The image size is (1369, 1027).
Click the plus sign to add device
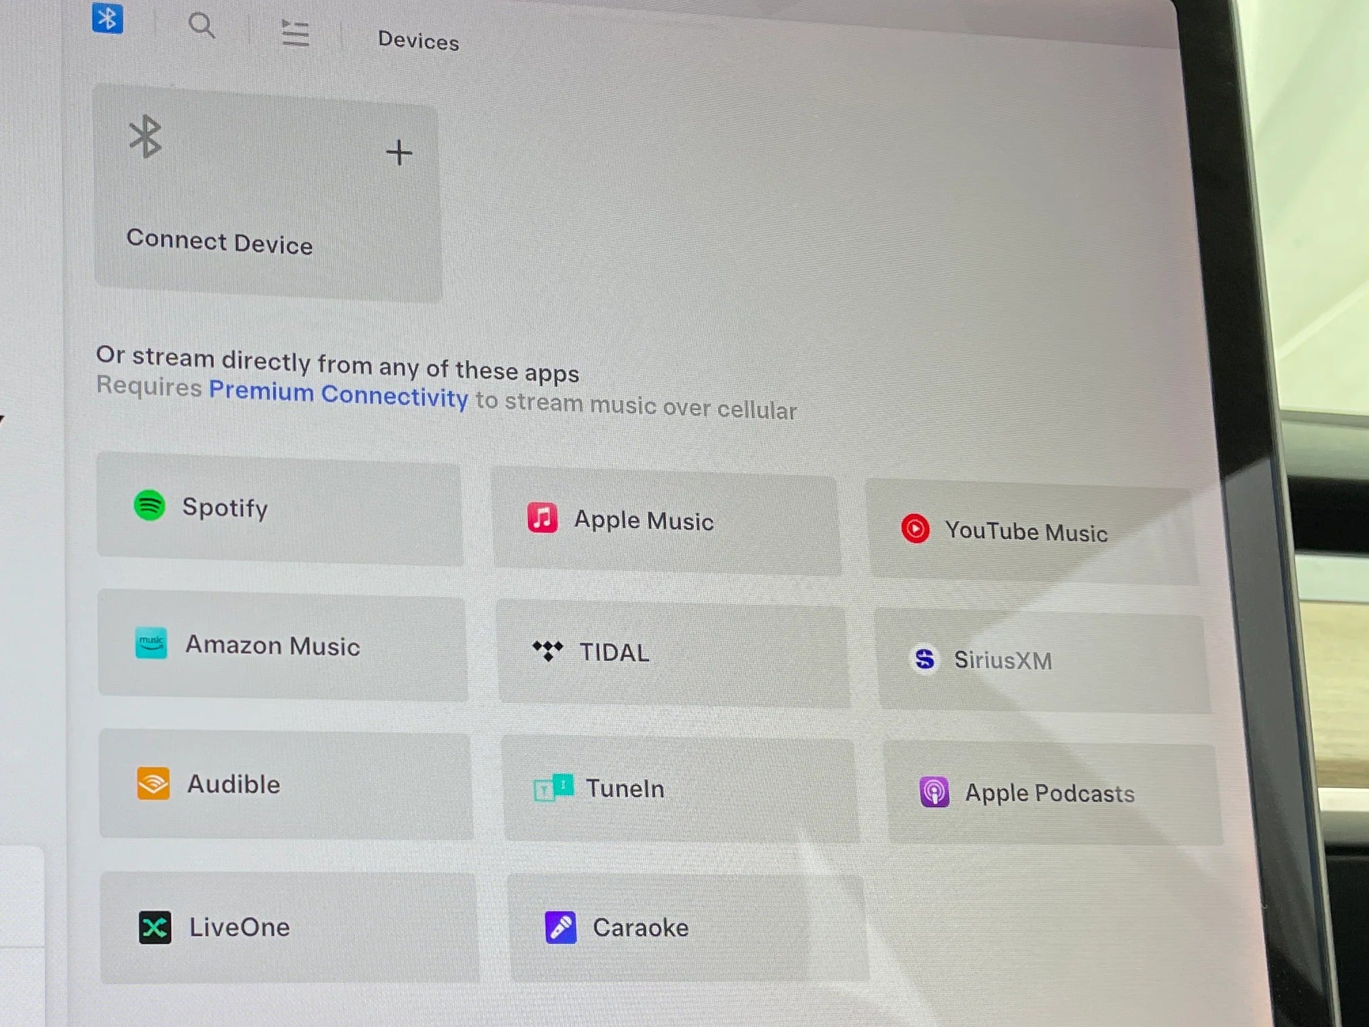399,153
